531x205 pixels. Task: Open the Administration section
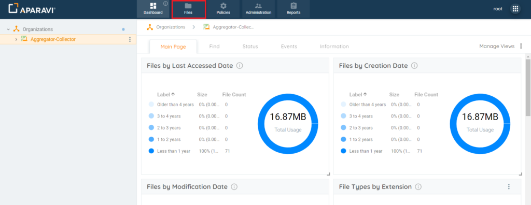(x=258, y=9)
